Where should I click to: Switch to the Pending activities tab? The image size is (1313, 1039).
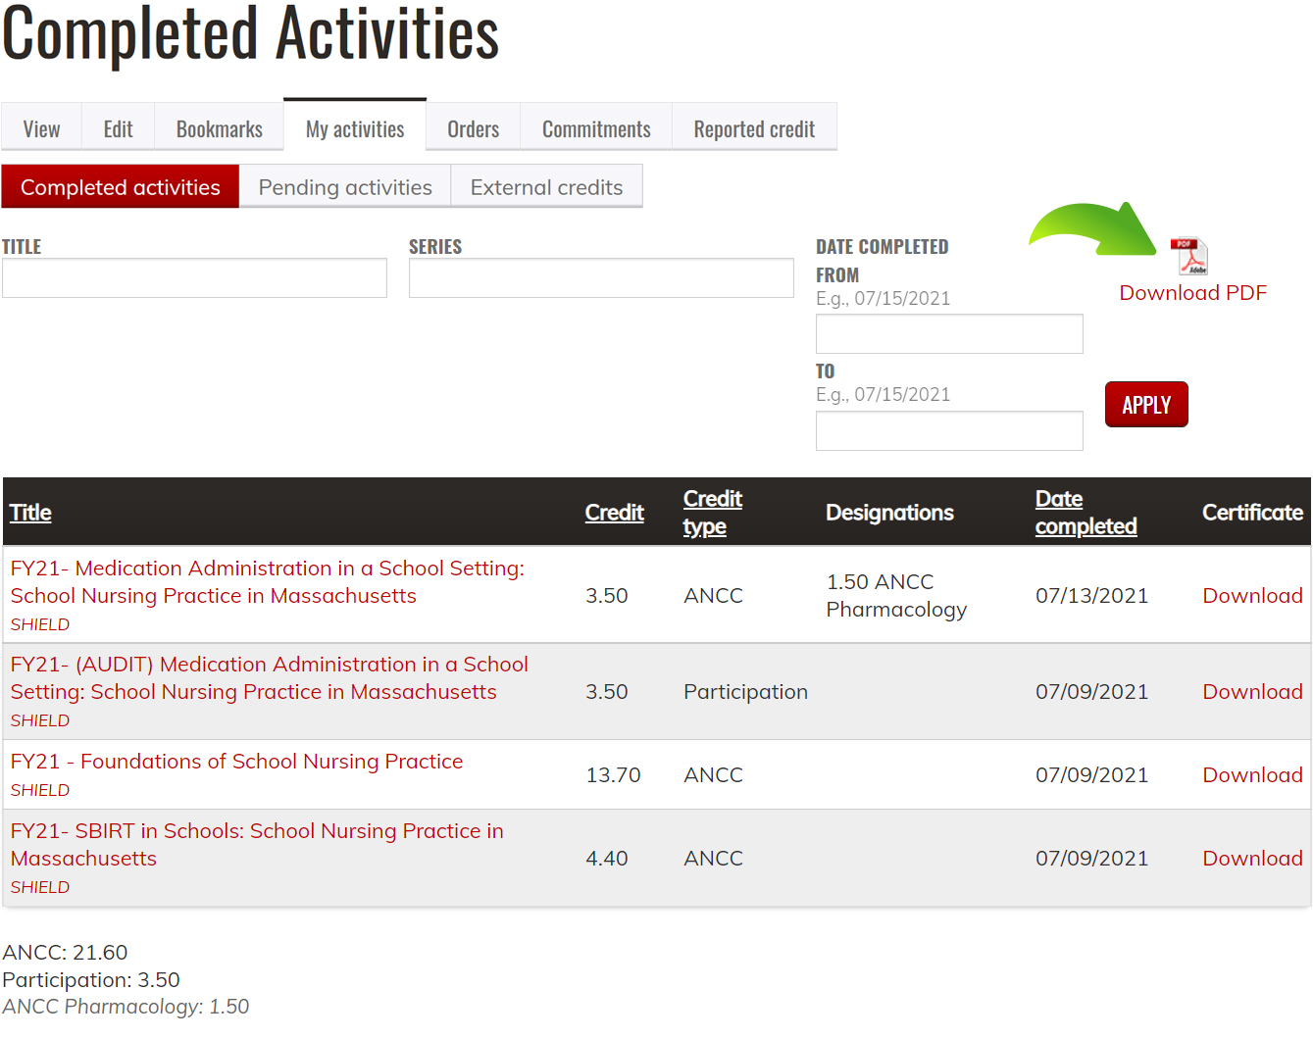[344, 187]
